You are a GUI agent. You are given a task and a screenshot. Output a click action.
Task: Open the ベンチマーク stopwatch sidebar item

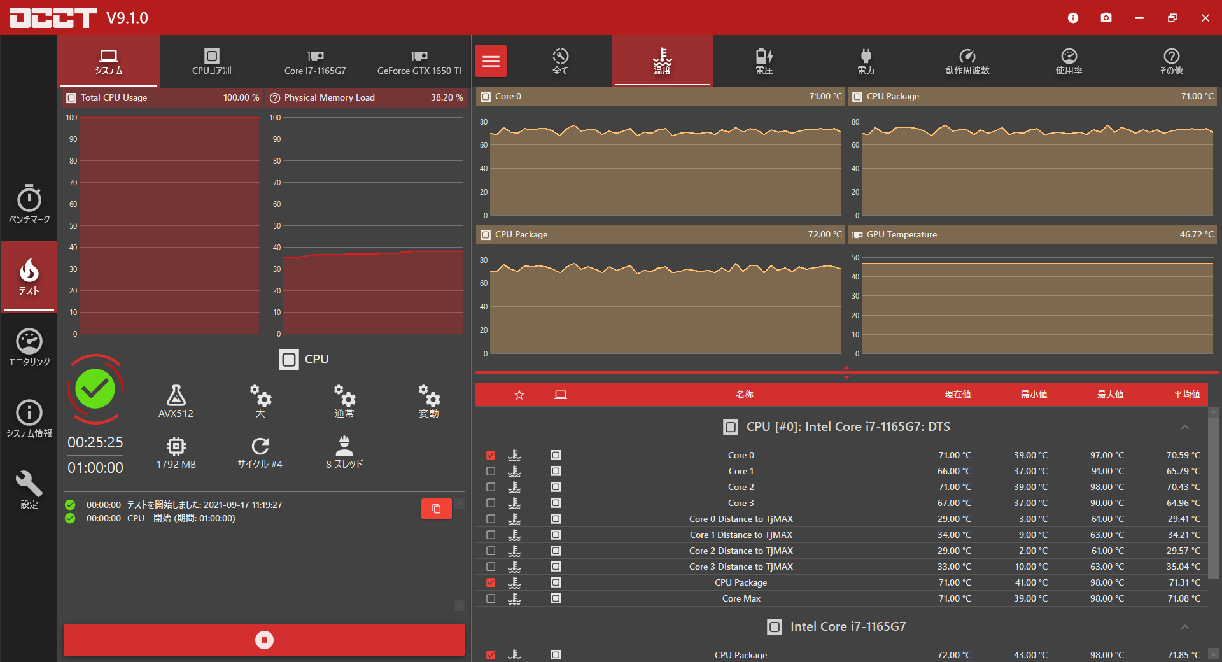(29, 204)
